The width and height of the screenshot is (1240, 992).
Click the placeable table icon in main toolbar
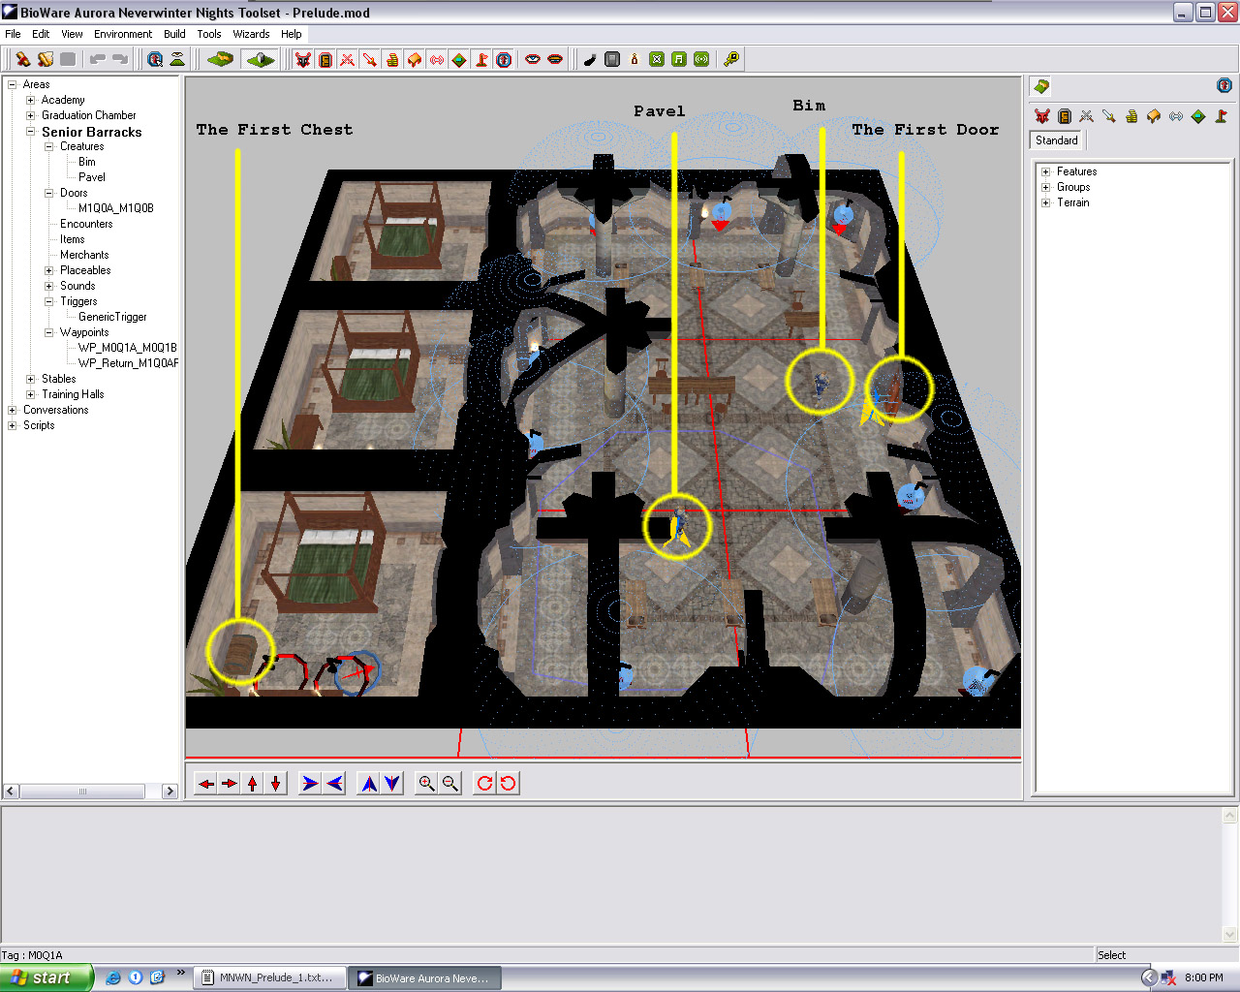[x=415, y=59]
